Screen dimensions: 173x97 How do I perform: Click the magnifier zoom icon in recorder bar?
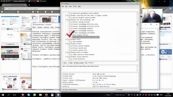pos(6,1)
